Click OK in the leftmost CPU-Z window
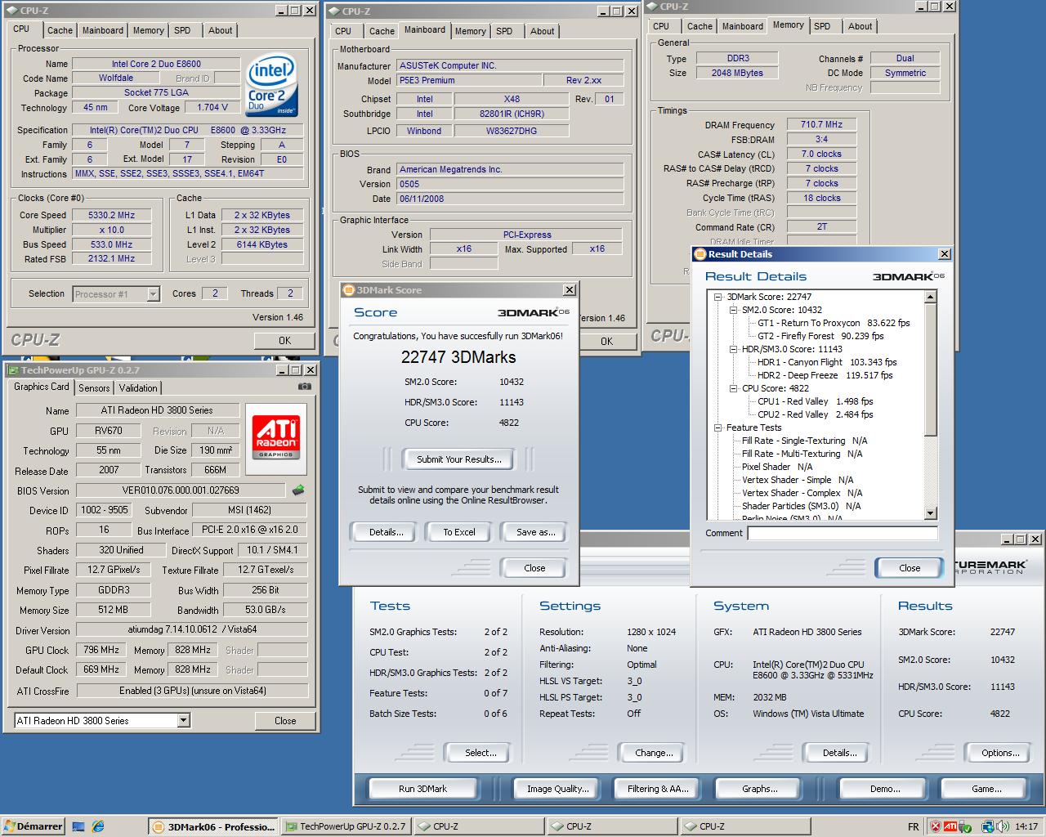 (x=284, y=341)
